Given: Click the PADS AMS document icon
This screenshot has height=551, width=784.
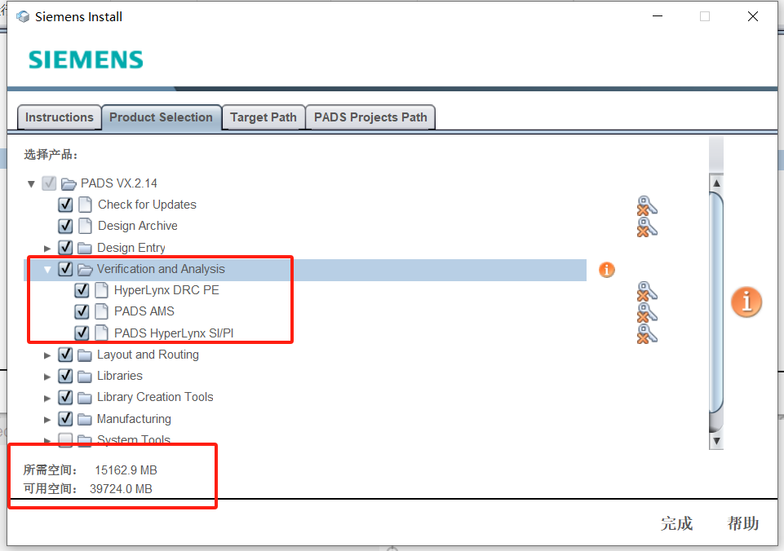Looking at the screenshot, I should 101,311.
